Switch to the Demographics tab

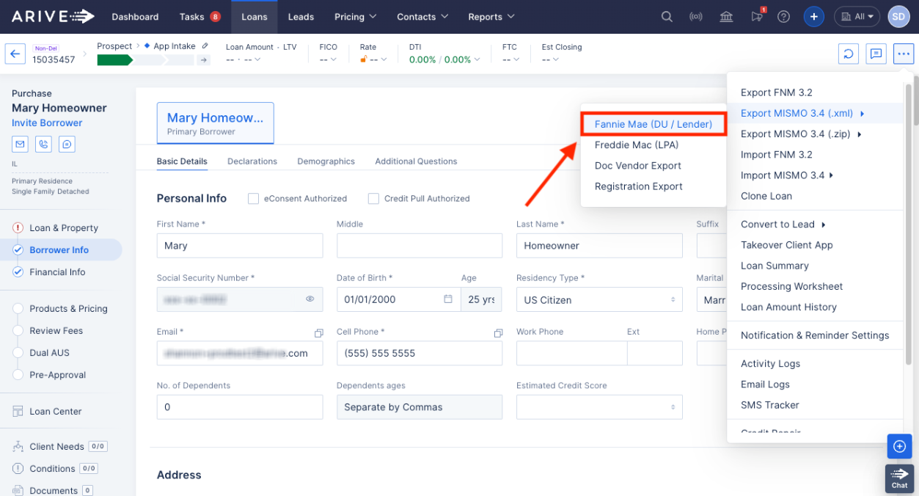[326, 161]
